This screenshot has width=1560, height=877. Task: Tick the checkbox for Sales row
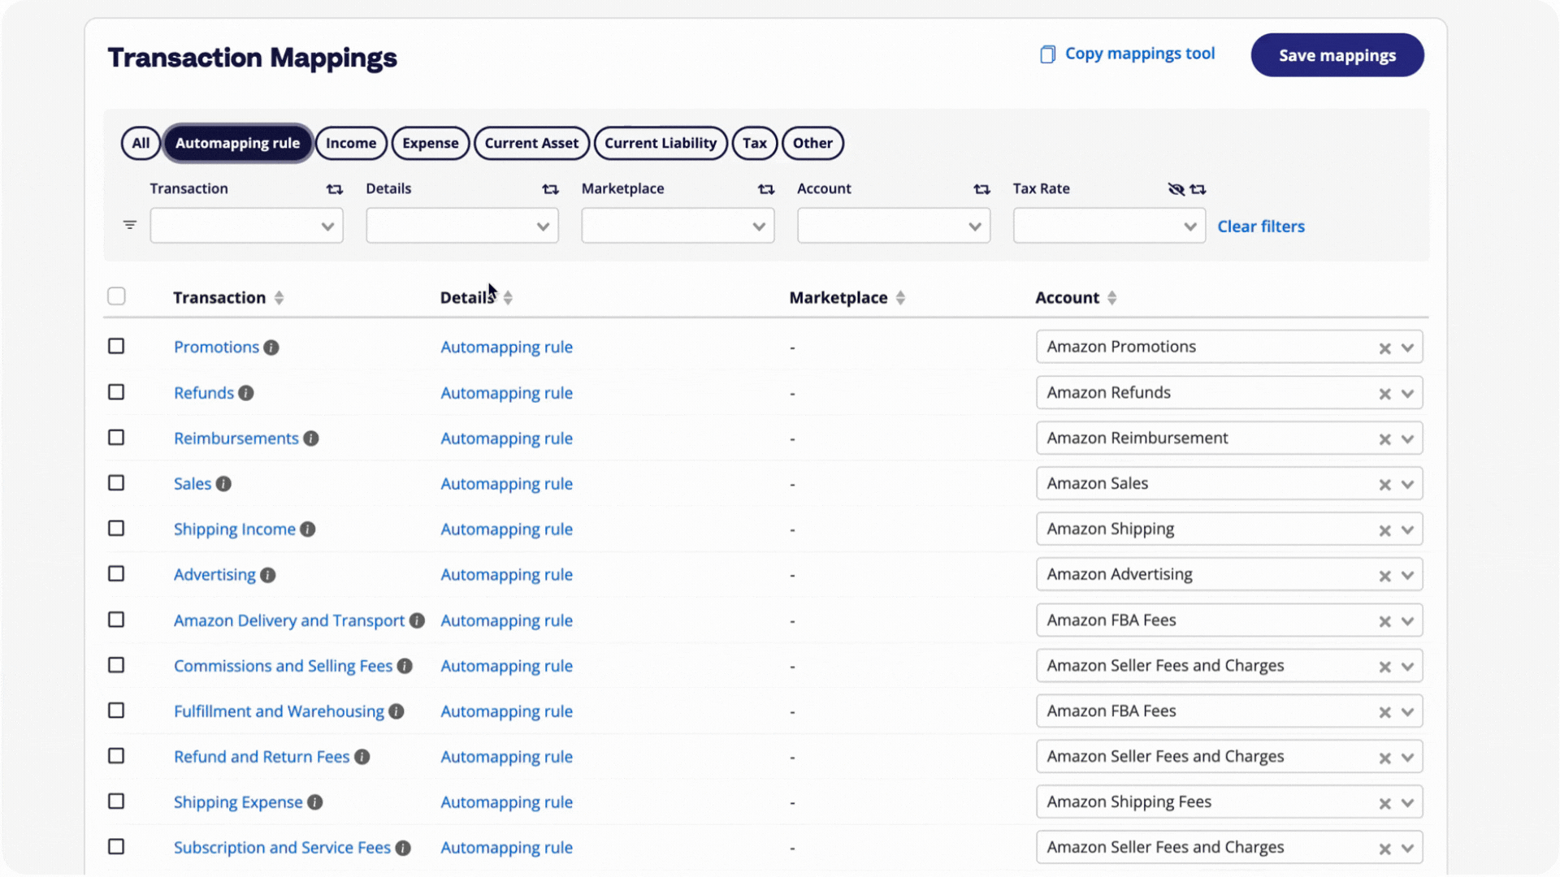(116, 482)
